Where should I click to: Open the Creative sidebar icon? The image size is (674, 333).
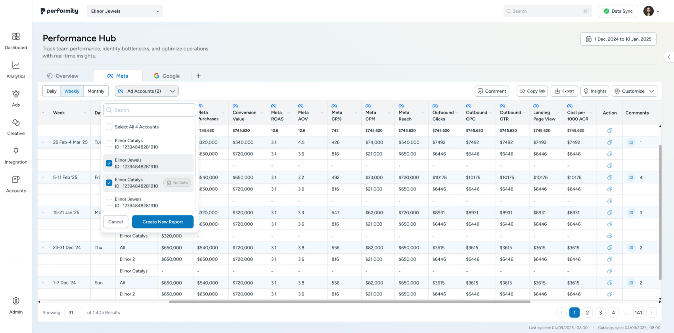[16, 122]
